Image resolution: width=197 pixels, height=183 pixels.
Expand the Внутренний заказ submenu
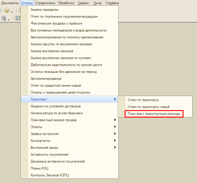[69, 148]
